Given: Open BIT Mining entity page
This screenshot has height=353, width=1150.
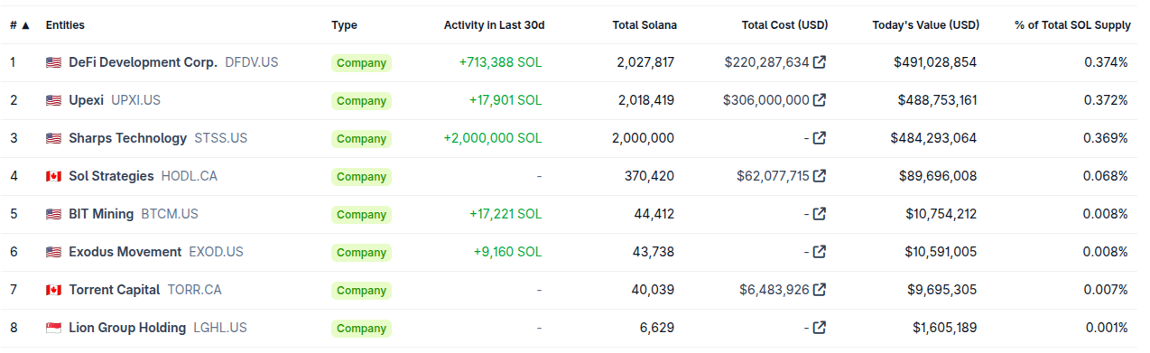Looking at the screenshot, I should (x=101, y=214).
